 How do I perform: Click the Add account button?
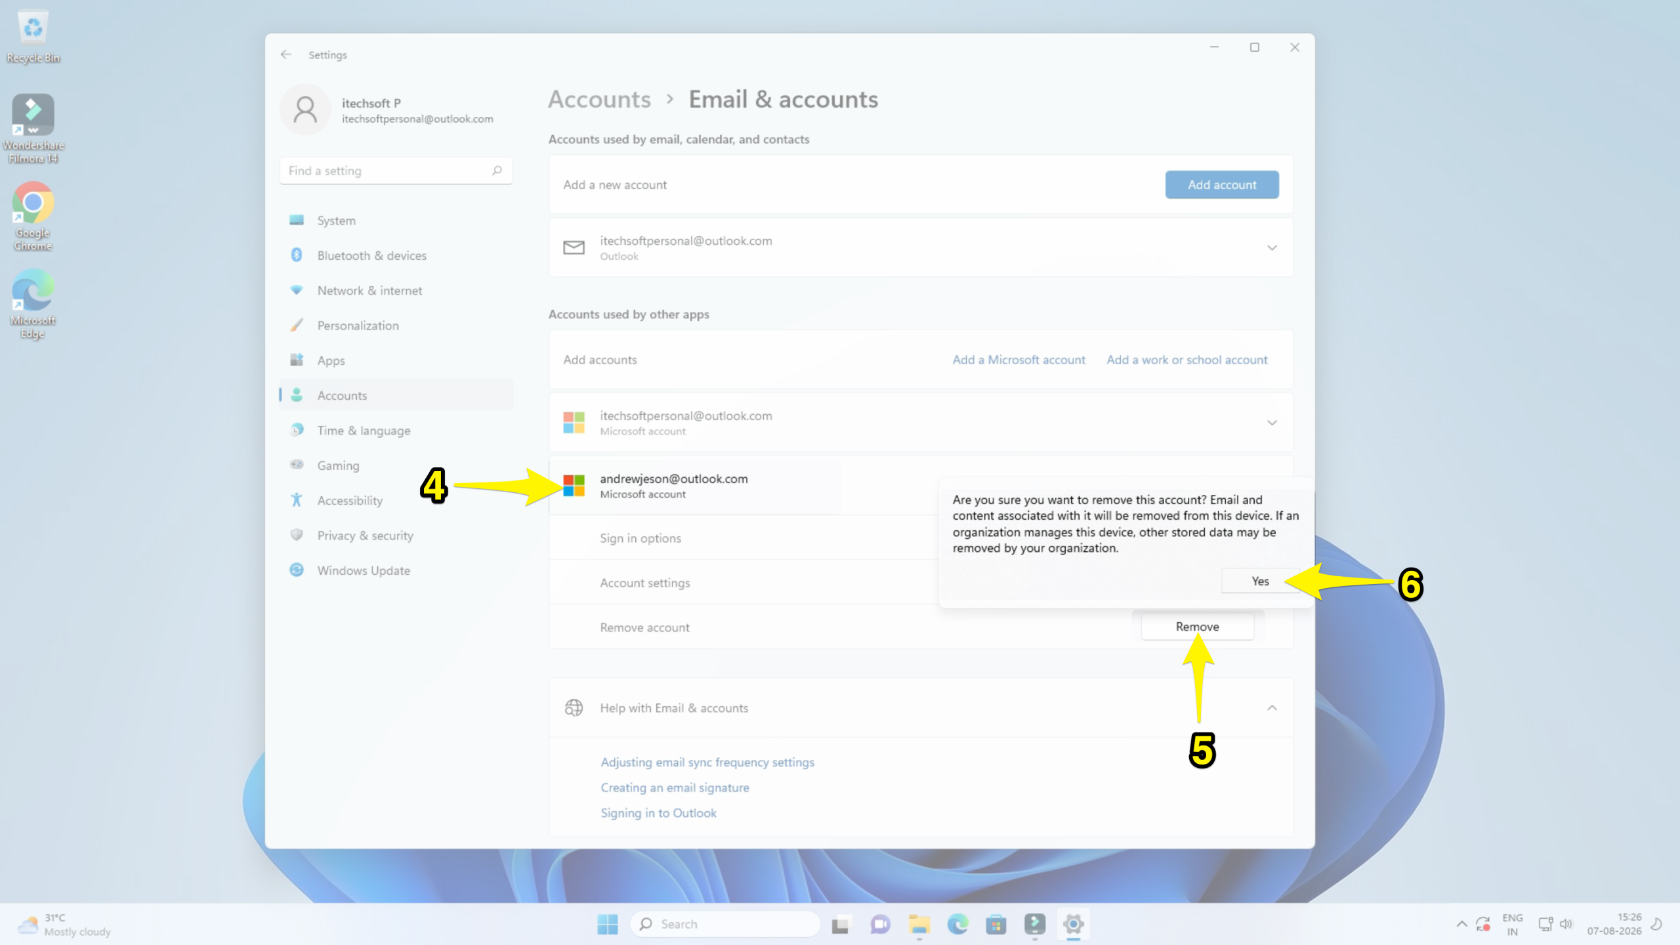[x=1222, y=184]
